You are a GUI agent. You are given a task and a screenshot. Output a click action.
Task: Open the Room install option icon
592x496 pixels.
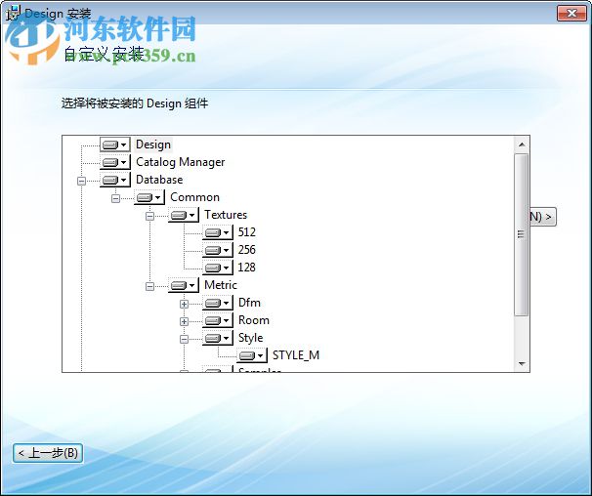pyautogui.click(x=218, y=320)
